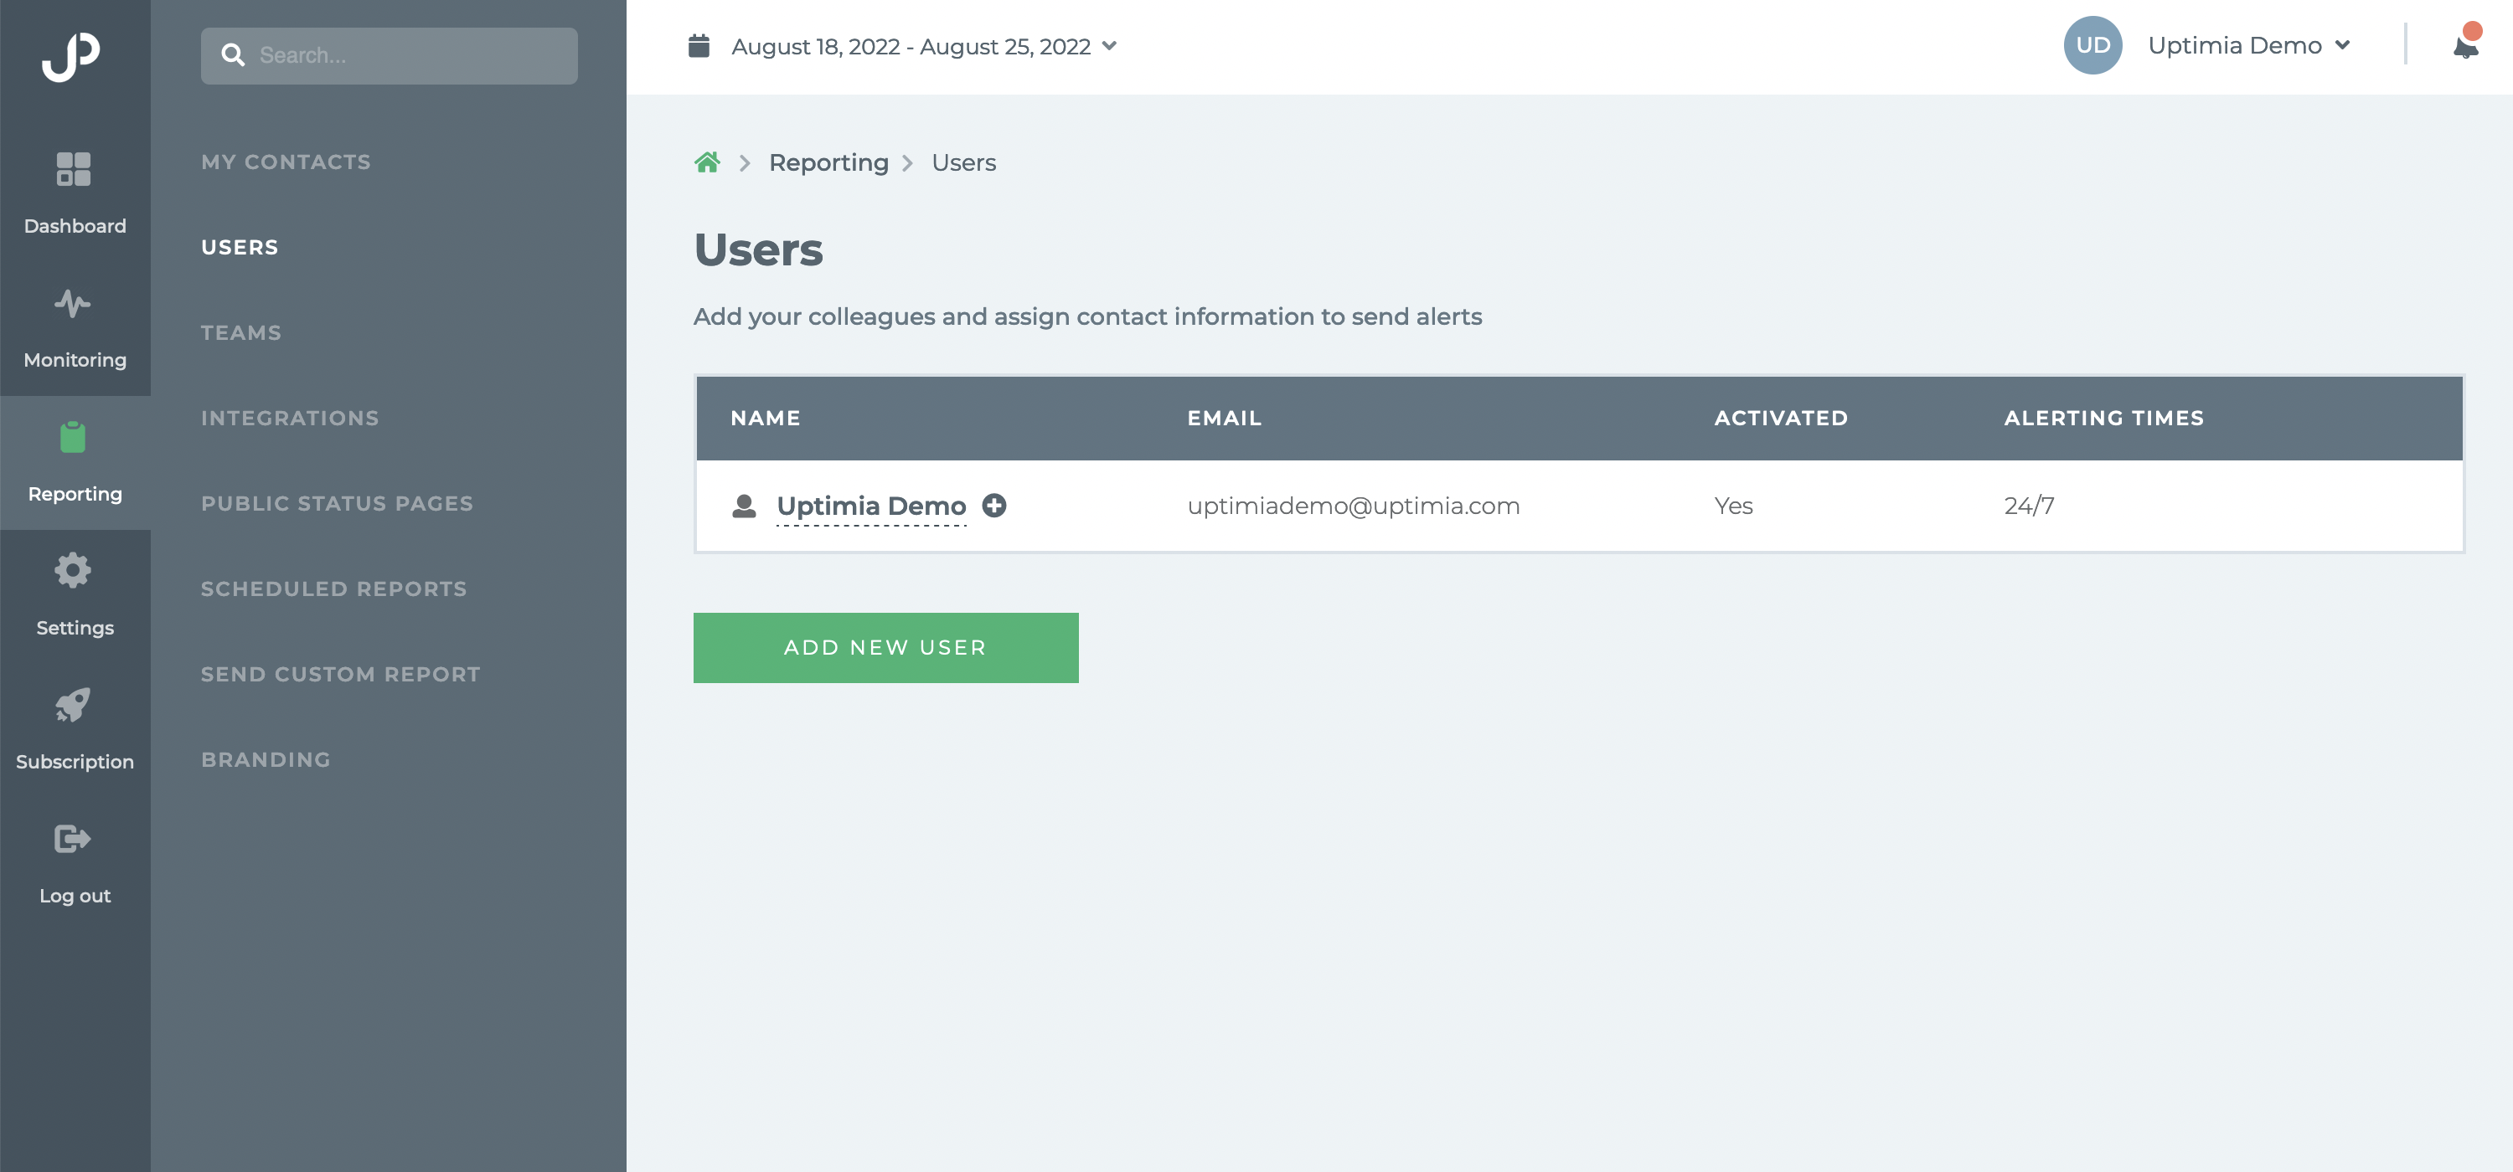
Task: Open Teams menu item
Action: tap(241, 332)
